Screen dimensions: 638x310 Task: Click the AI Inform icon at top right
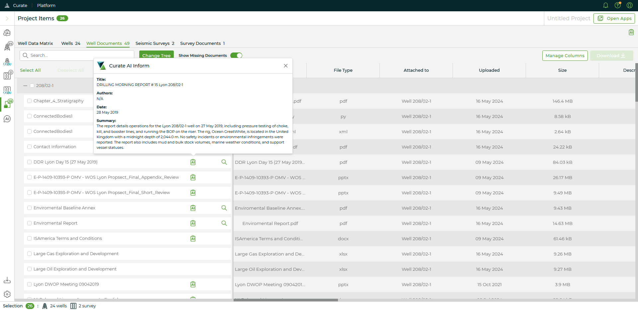pos(631,32)
